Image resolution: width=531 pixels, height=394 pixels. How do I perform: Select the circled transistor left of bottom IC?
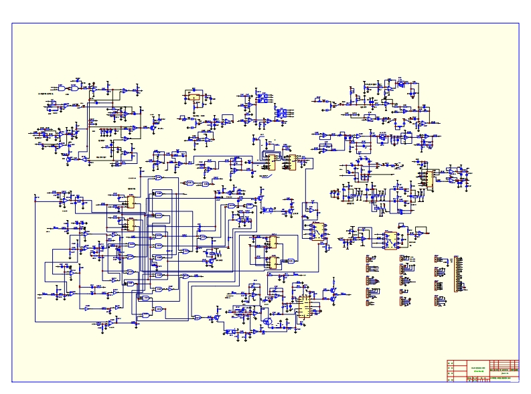268,322
